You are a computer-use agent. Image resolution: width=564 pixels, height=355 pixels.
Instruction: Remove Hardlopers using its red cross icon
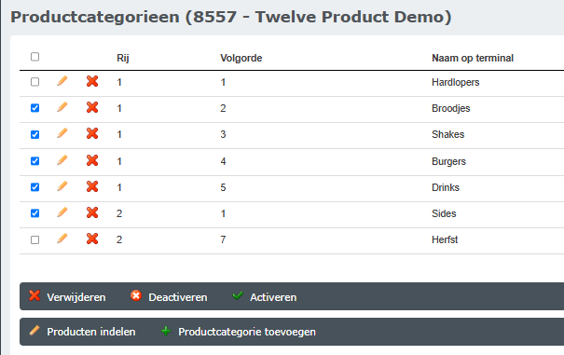click(92, 81)
